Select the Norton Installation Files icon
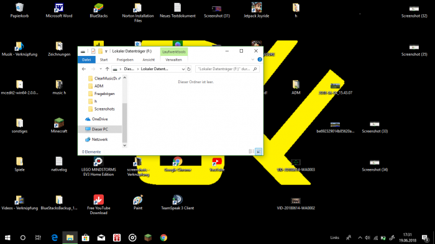 pyautogui.click(x=138, y=13)
